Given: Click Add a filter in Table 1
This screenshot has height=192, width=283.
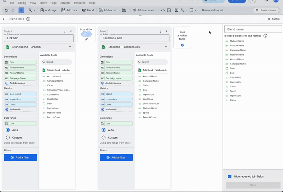Looking at the screenshot, I should (x=21, y=158).
